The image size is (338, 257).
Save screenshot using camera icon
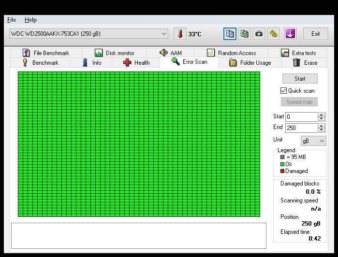[259, 34]
